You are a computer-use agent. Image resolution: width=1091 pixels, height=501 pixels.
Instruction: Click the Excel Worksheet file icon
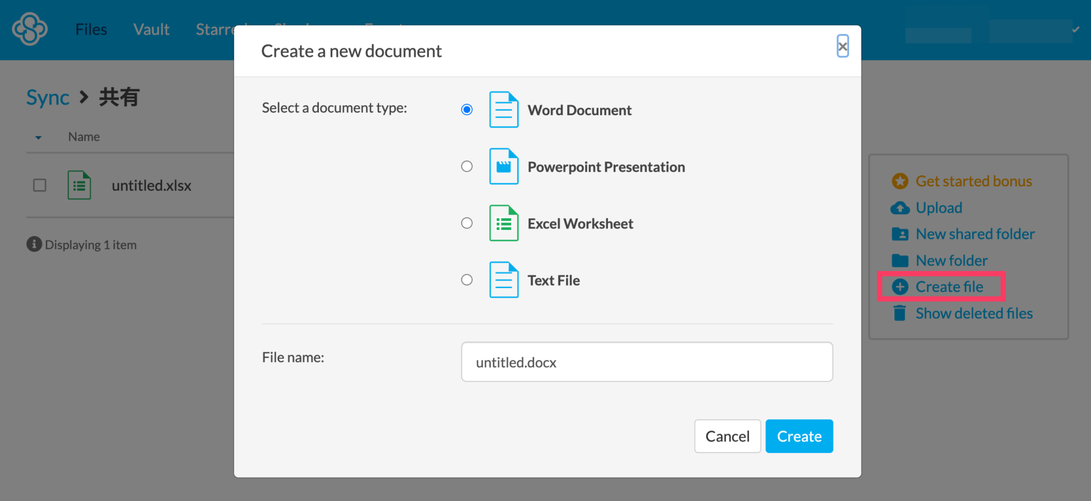tap(503, 223)
